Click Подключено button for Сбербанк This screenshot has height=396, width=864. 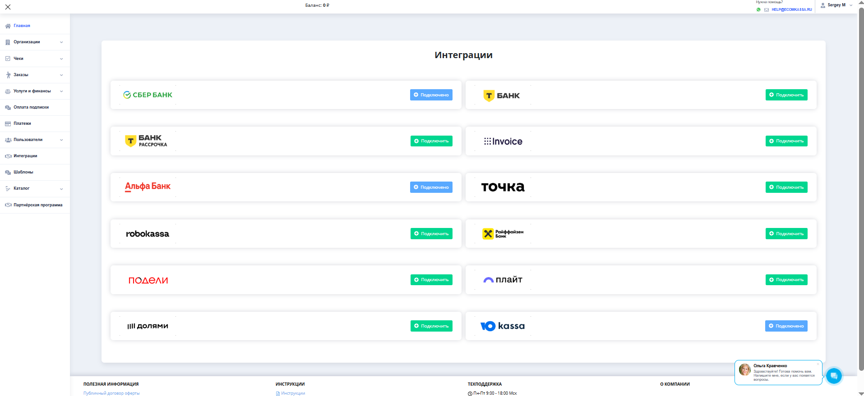(431, 95)
